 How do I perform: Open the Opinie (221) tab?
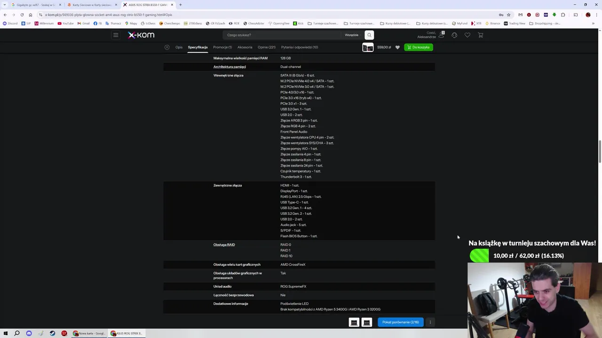(266, 47)
